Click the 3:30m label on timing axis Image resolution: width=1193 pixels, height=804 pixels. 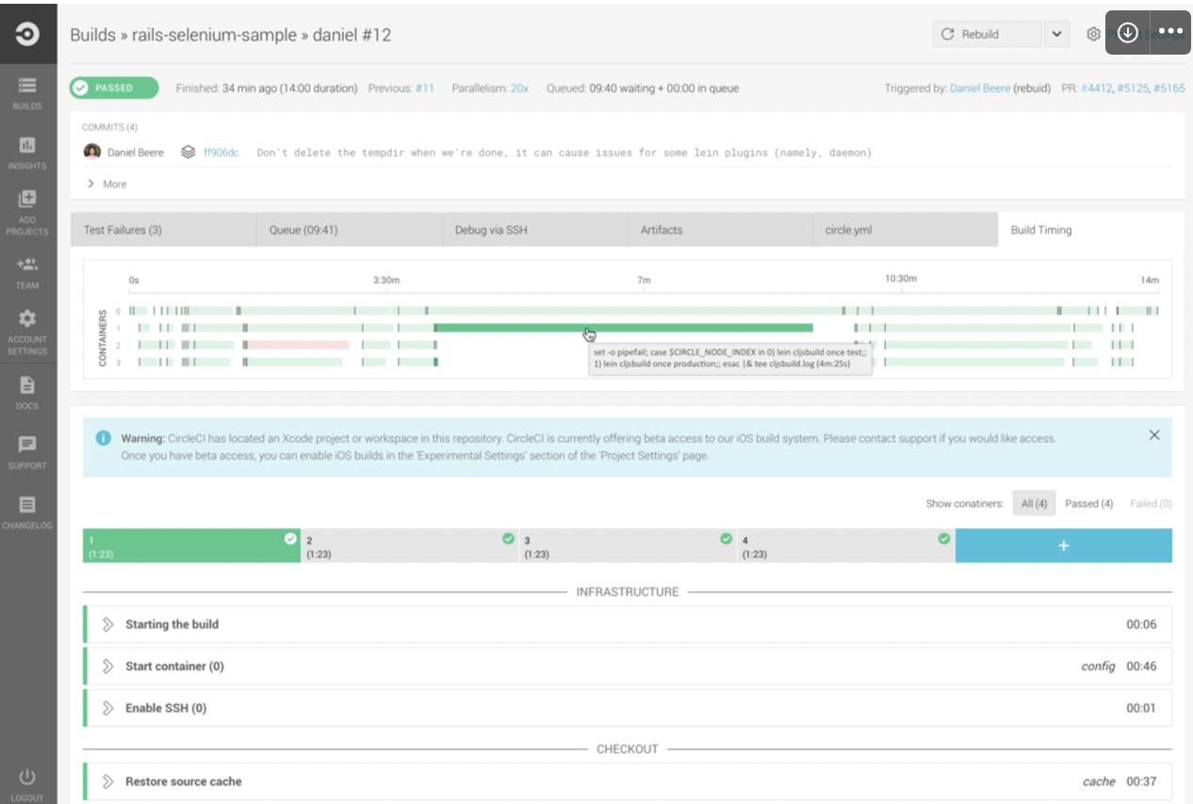tap(386, 281)
